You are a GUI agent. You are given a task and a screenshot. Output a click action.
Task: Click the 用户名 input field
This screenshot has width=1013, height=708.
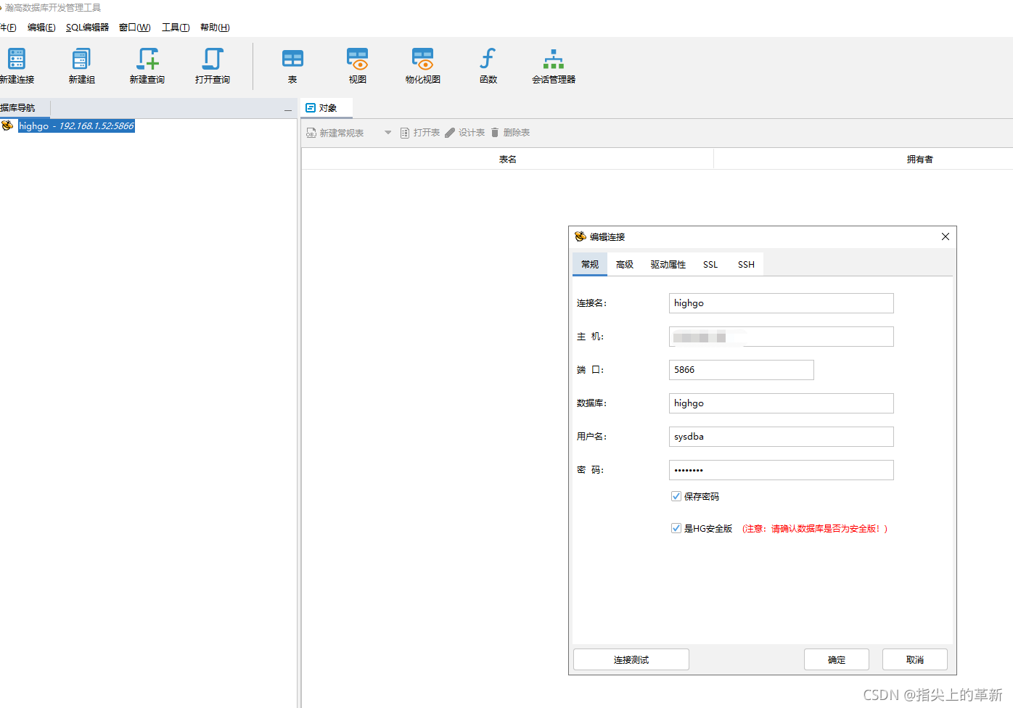point(781,437)
